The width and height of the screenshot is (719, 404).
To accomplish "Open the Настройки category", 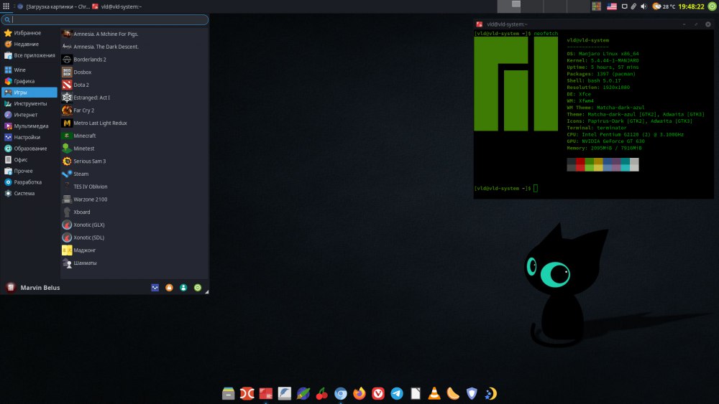I will [x=29, y=137].
